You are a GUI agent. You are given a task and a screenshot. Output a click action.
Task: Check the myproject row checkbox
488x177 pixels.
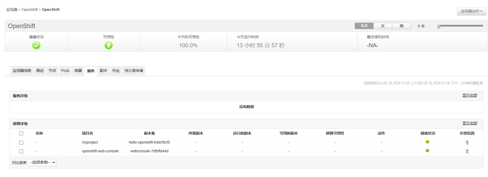(x=21, y=143)
